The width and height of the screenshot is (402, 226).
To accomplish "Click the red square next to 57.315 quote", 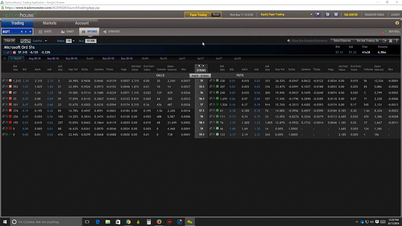I will (14, 52).
